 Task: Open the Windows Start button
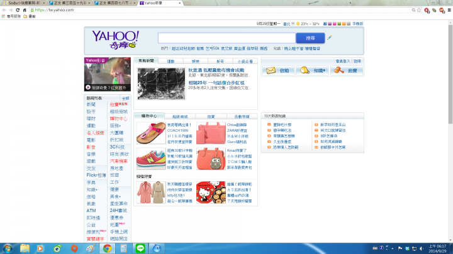coord(8,248)
